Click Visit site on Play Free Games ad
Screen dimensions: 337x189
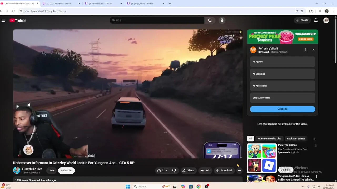click(x=285, y=170)
